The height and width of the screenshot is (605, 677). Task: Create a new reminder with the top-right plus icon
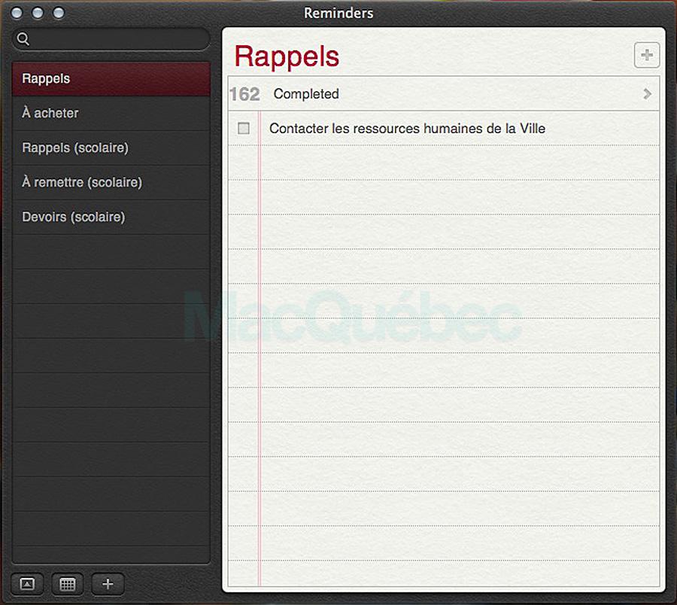pyautogui.click(x=647, y=55)
